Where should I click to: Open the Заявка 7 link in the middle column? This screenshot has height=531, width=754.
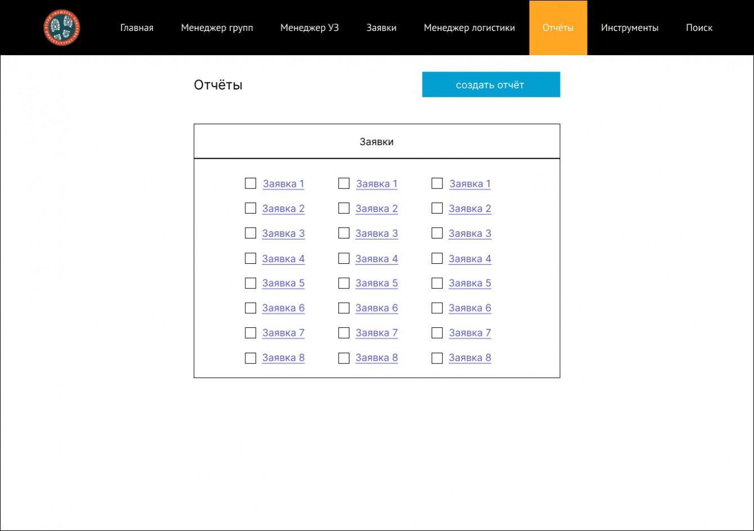click(x=377, y=333)
